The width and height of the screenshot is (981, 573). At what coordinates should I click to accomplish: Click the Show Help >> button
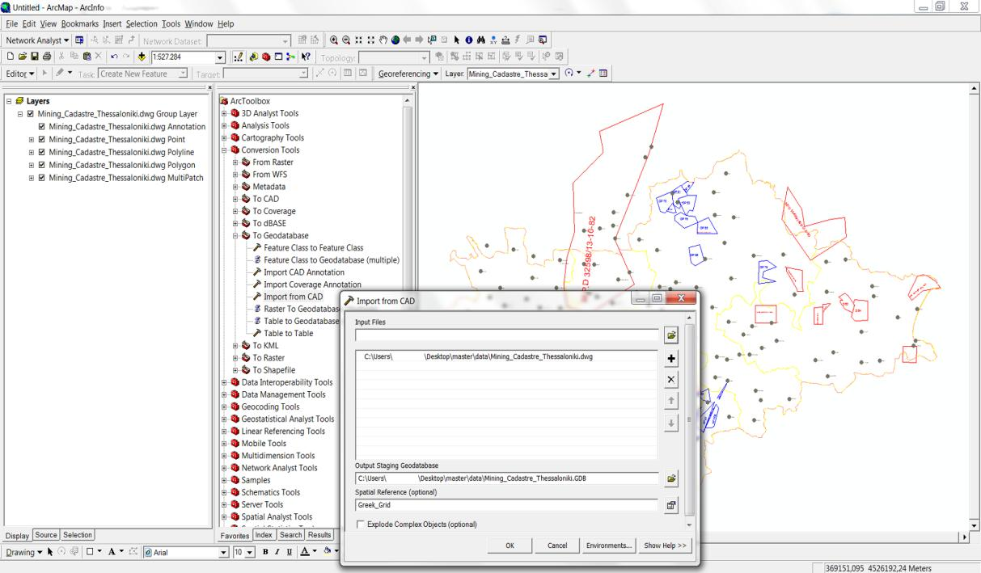665,546
